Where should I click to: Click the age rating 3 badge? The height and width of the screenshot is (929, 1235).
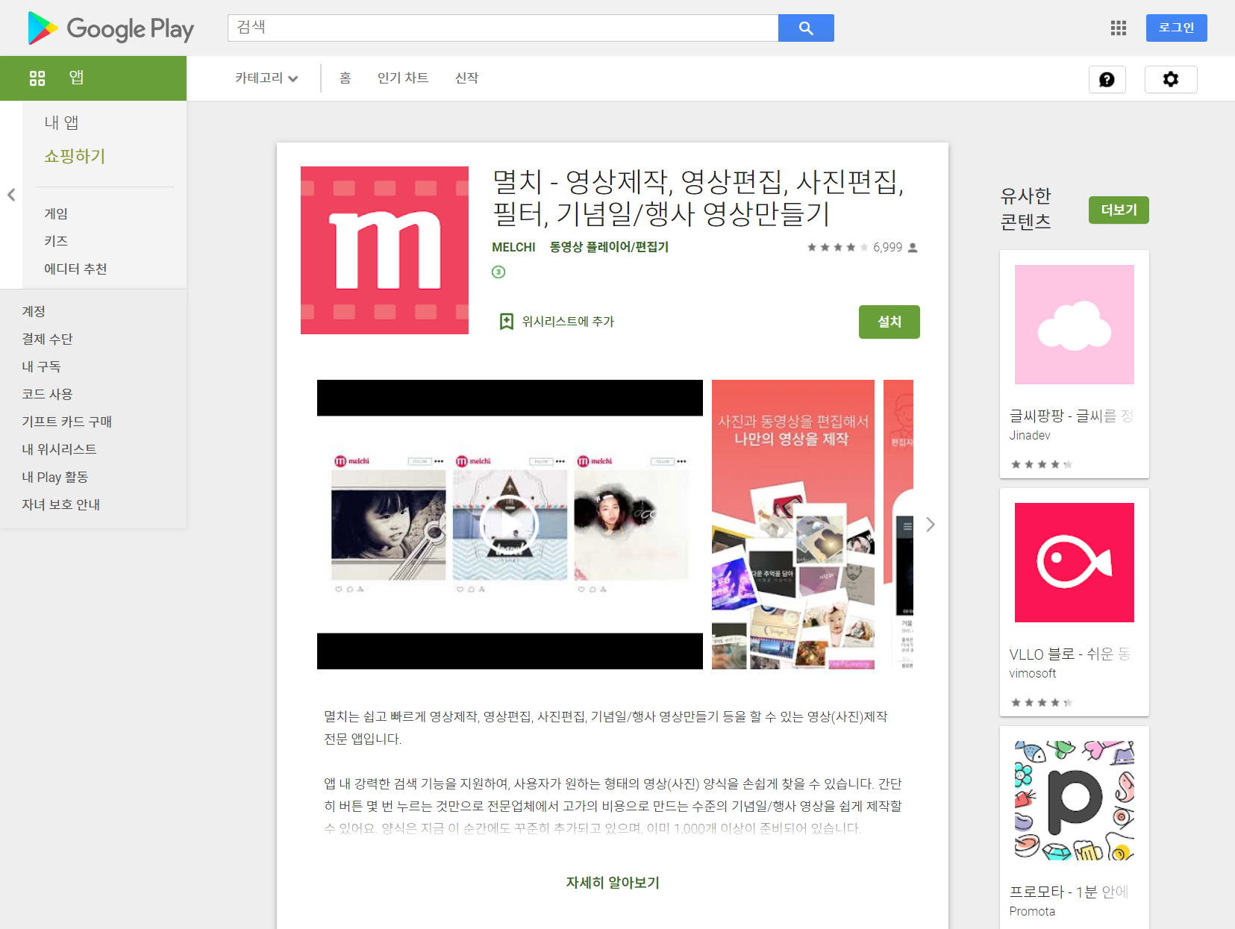click(x=498, y=272)
